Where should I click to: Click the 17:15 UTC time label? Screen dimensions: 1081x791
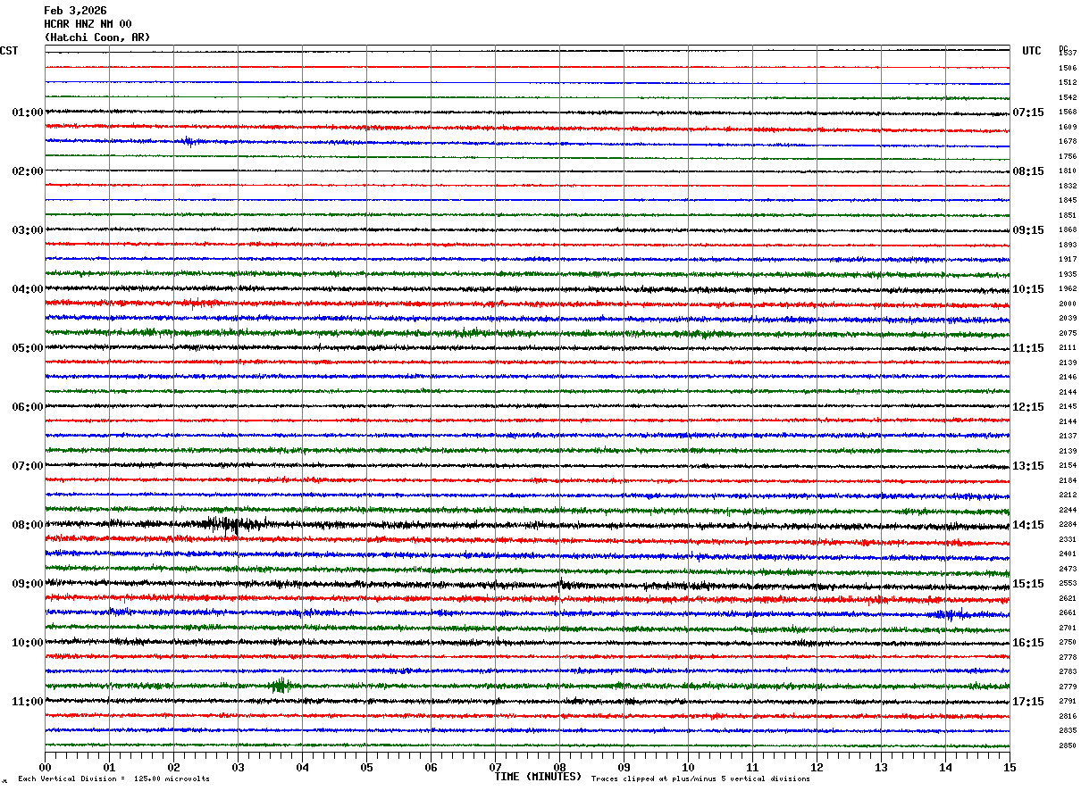[1028, 702]
